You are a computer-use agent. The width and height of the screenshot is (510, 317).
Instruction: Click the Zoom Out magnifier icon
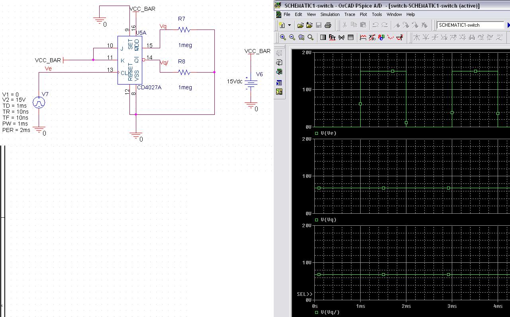pos(292,37)
